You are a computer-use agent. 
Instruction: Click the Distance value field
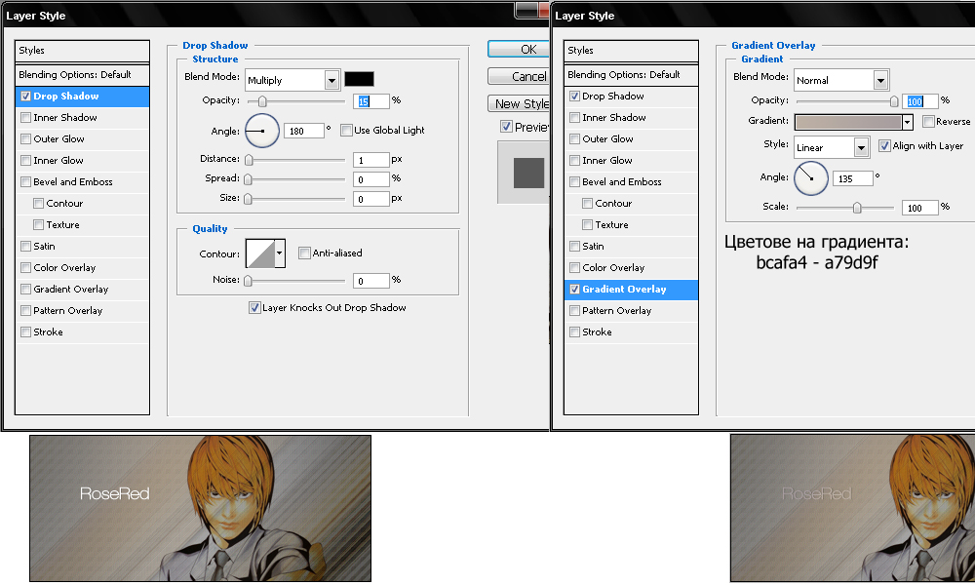(x=371, y=160)
